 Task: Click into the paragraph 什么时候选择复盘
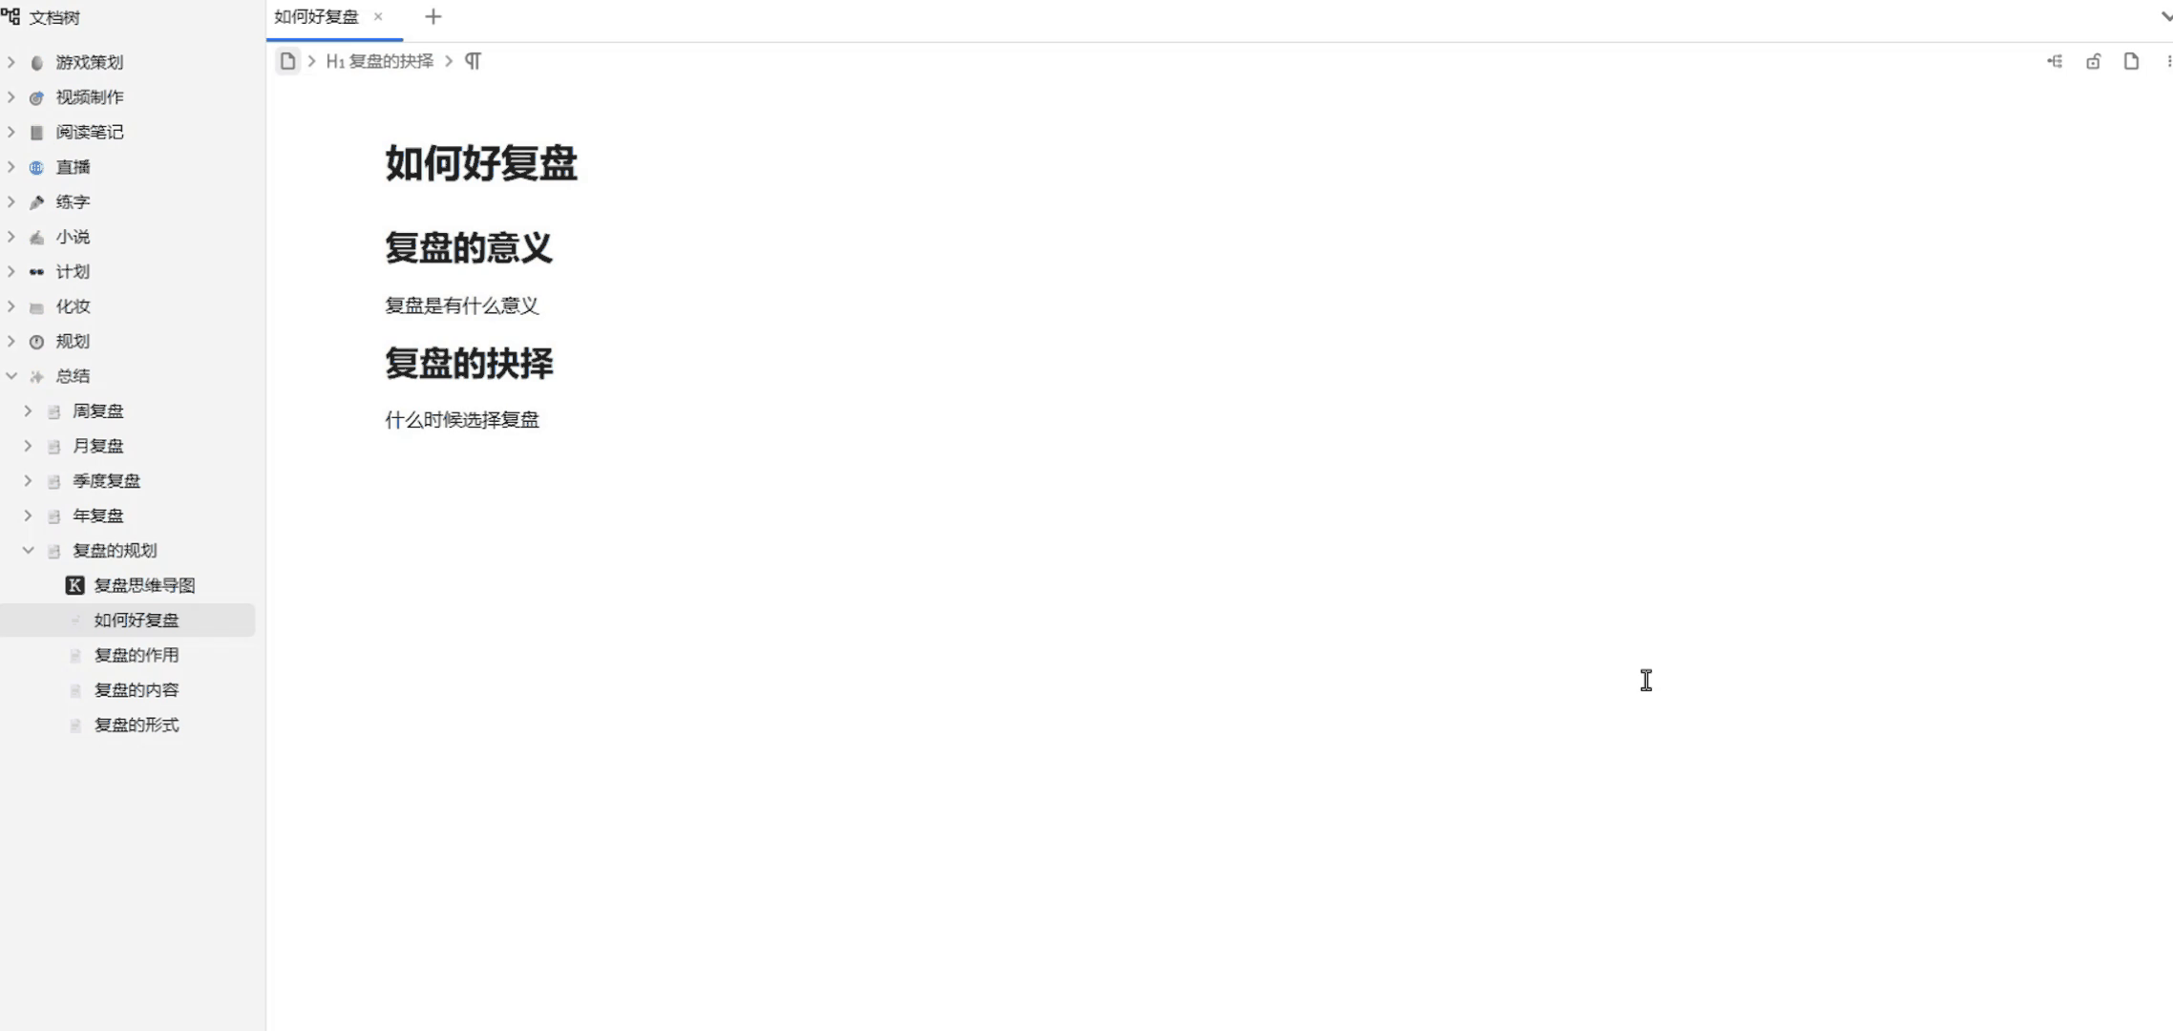[x=462, y=420]
